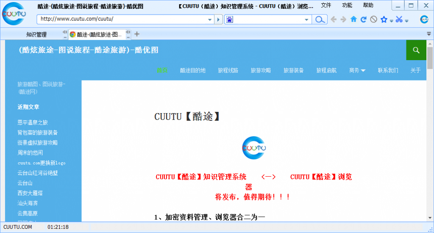
Task: Open article 街景虚拟旅游攻略
Action: pos(38,143)
